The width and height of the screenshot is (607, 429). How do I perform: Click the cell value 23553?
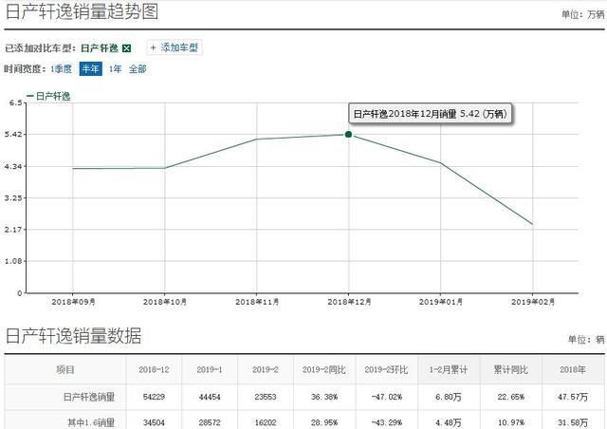coord(266,397)
